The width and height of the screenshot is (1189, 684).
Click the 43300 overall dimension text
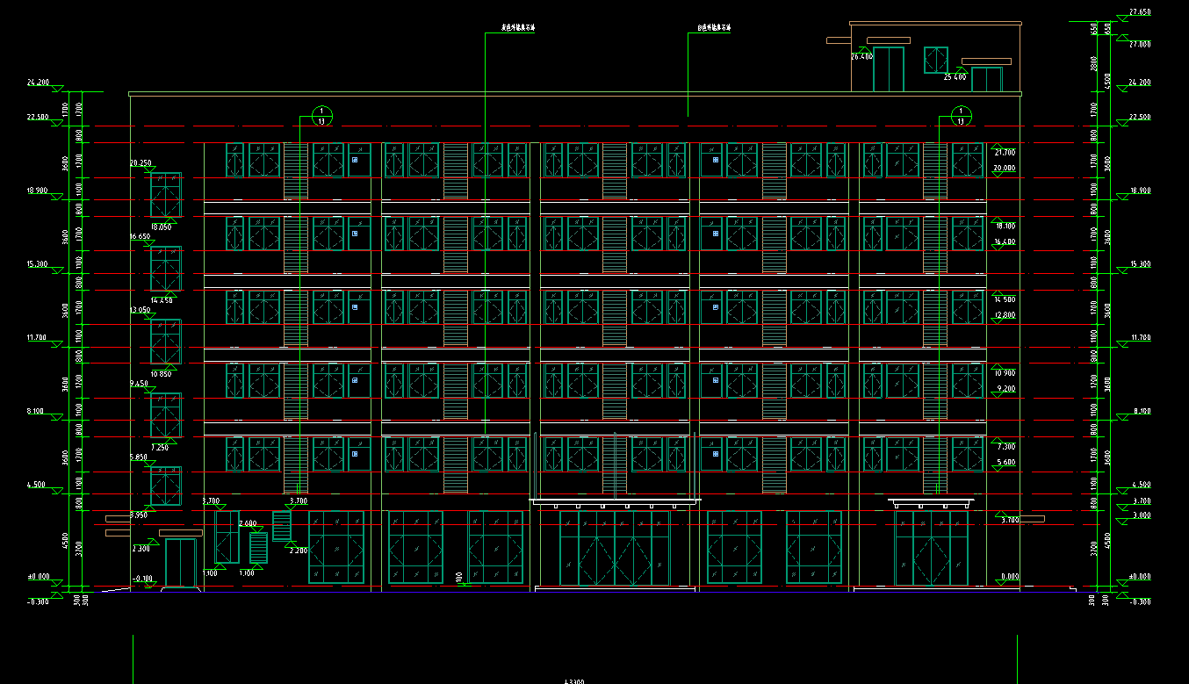573,680
